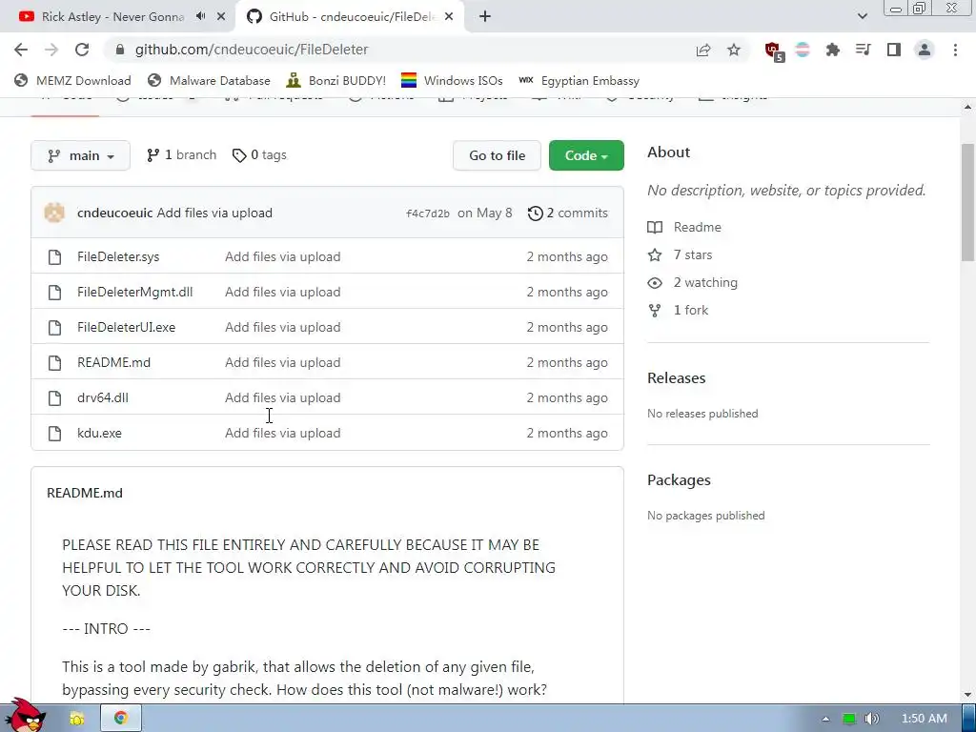Open the Bonzi BUDDY! bookmark

pos(336,81)
